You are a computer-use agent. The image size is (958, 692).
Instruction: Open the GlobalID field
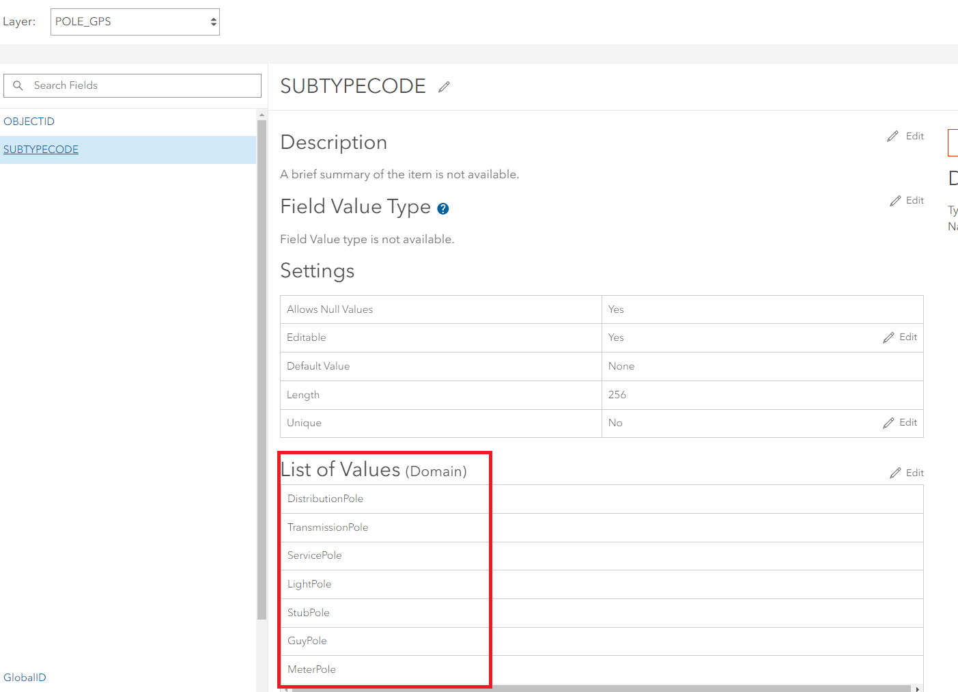[x=25, y=678]
